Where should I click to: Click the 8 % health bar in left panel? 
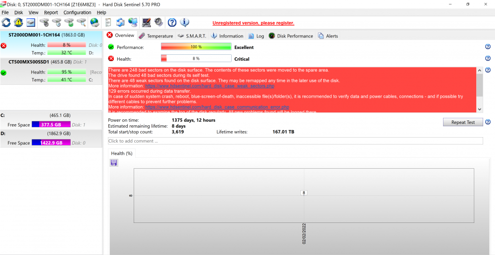pos(67,45)
